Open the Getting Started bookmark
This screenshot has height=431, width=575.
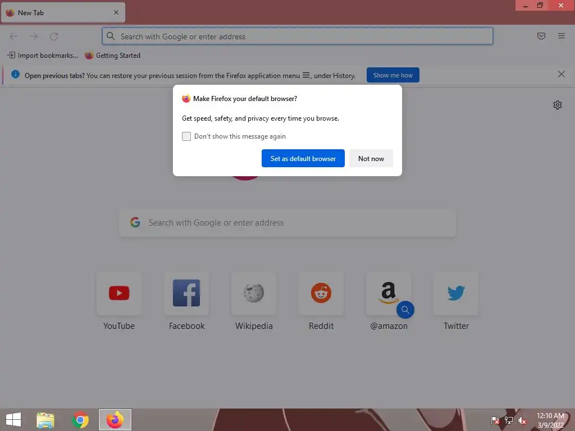[112, 56]
